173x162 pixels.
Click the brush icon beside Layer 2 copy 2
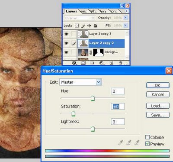[74, 43]
